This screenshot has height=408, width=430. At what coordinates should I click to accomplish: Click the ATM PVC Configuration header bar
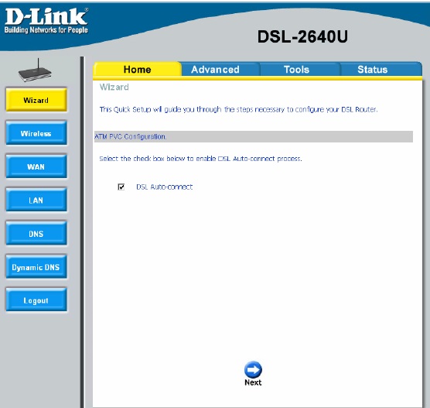click(x=254, y=136)
